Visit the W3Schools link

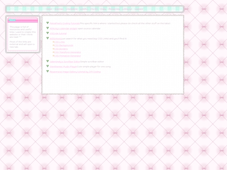point(56,39)
